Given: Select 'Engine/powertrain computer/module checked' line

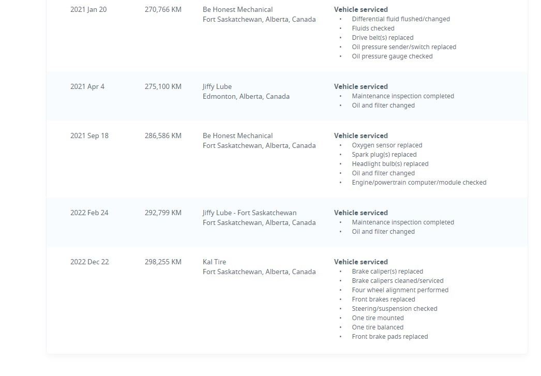Looking at the screenshot, I should click(419, 183).
